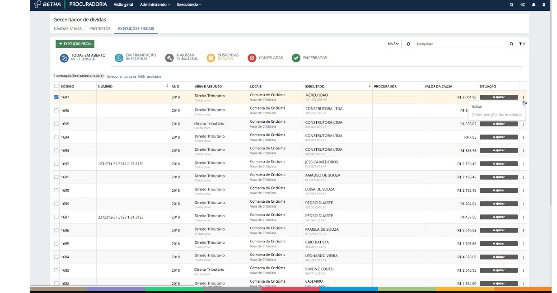Select the Suspensas pause icon

point(211,58)
